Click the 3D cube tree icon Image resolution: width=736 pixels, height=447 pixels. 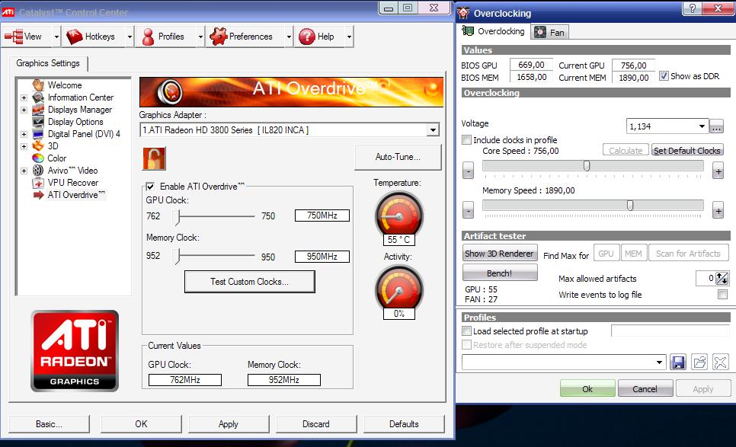point(38,146)
